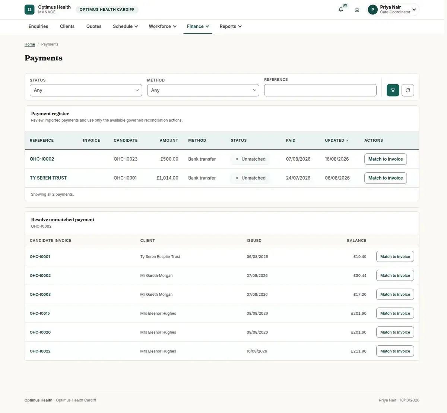This screenshot has width=447, height=413.
Task: Click the Unmatched status for TY SEREN TRUST
Action: point(250,178)
